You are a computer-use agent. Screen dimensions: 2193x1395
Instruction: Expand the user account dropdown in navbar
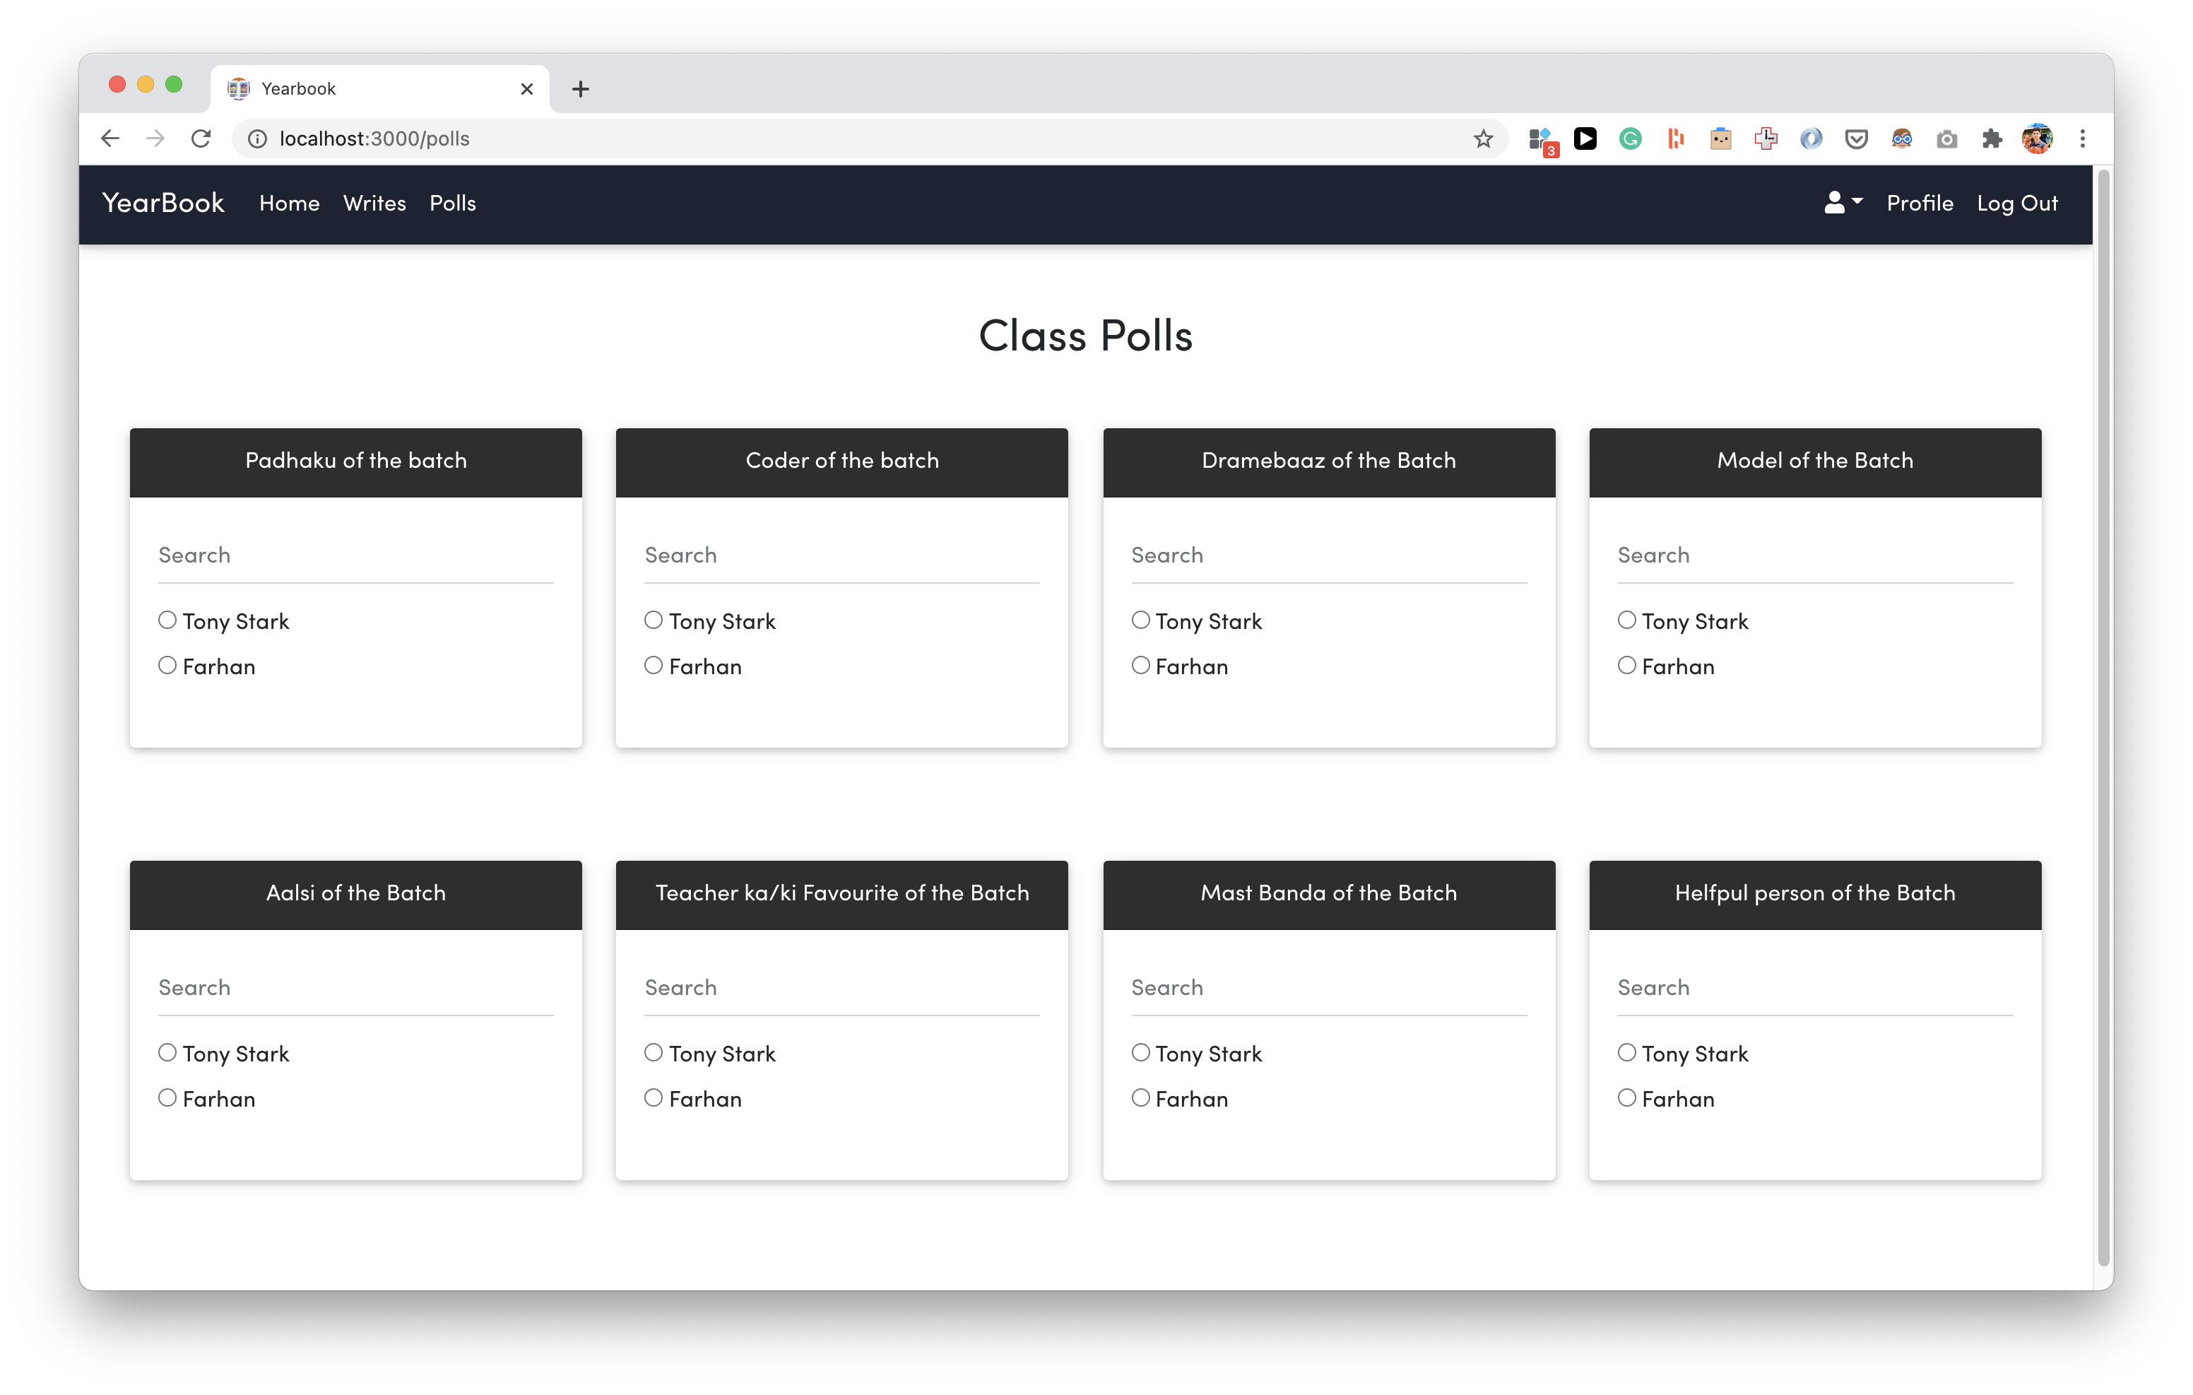(x=1843, y=202)
